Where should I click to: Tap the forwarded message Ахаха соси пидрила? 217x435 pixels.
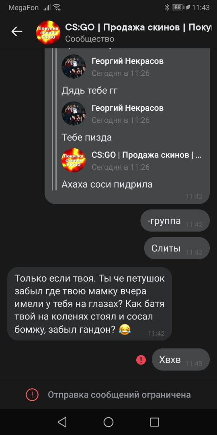click(x=107, y=184)
